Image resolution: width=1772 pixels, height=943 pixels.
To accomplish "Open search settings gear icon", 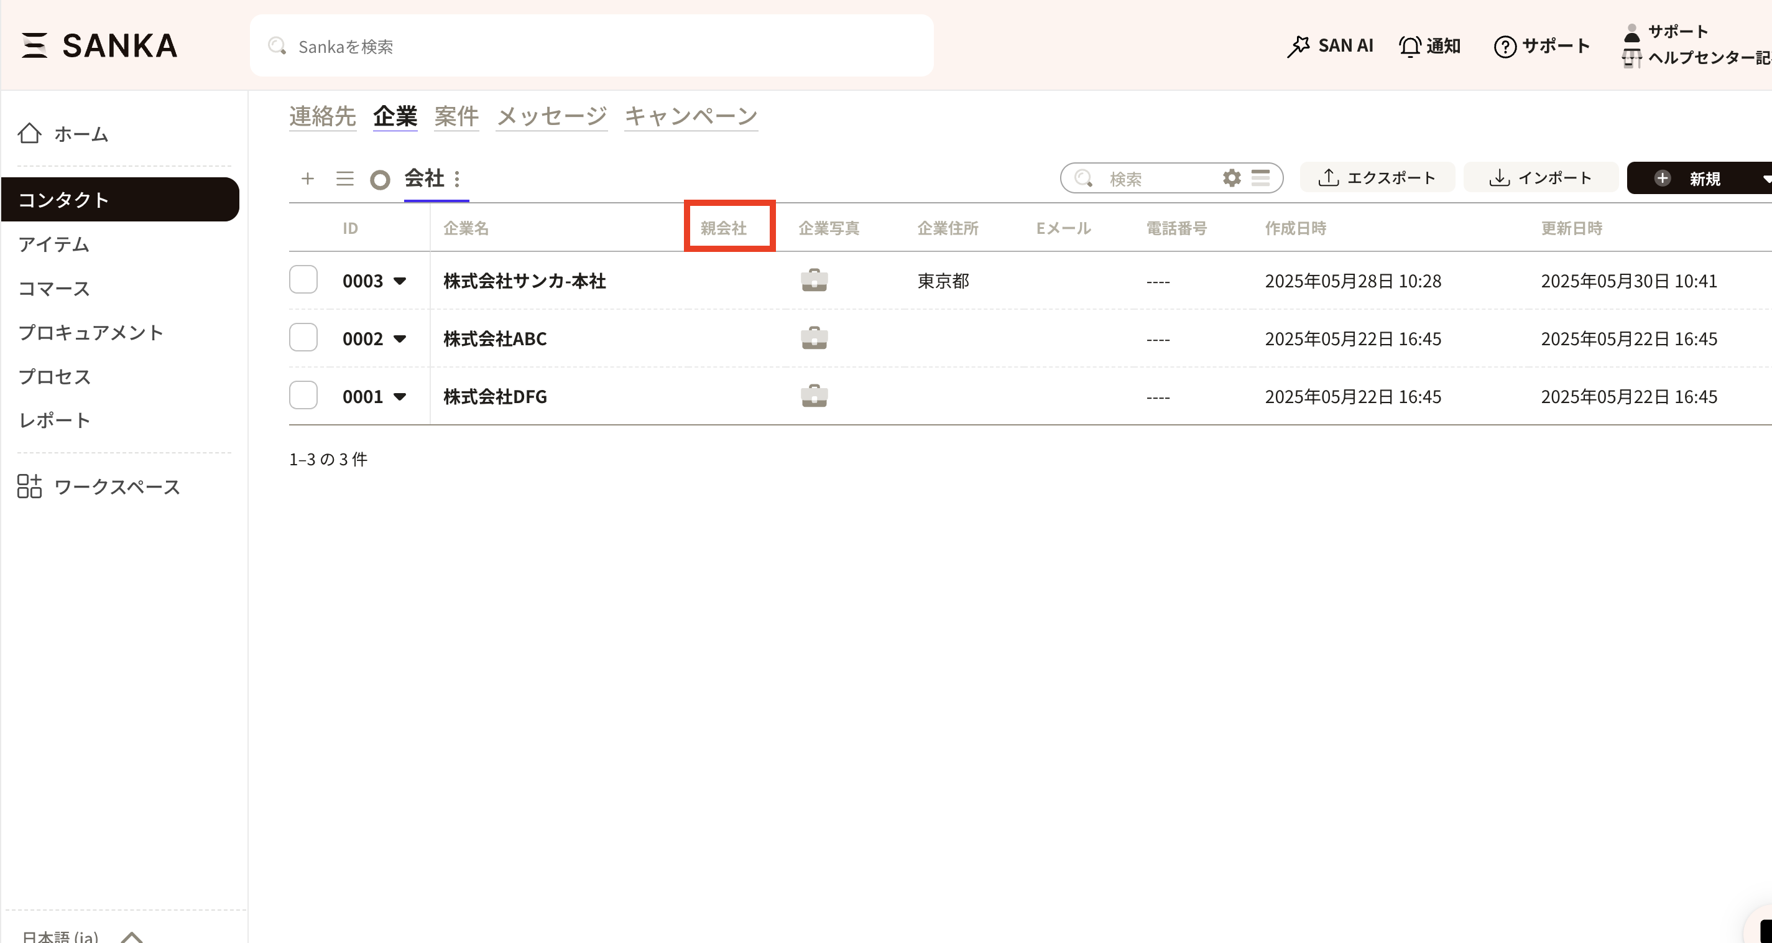I will coord(1231,179).
